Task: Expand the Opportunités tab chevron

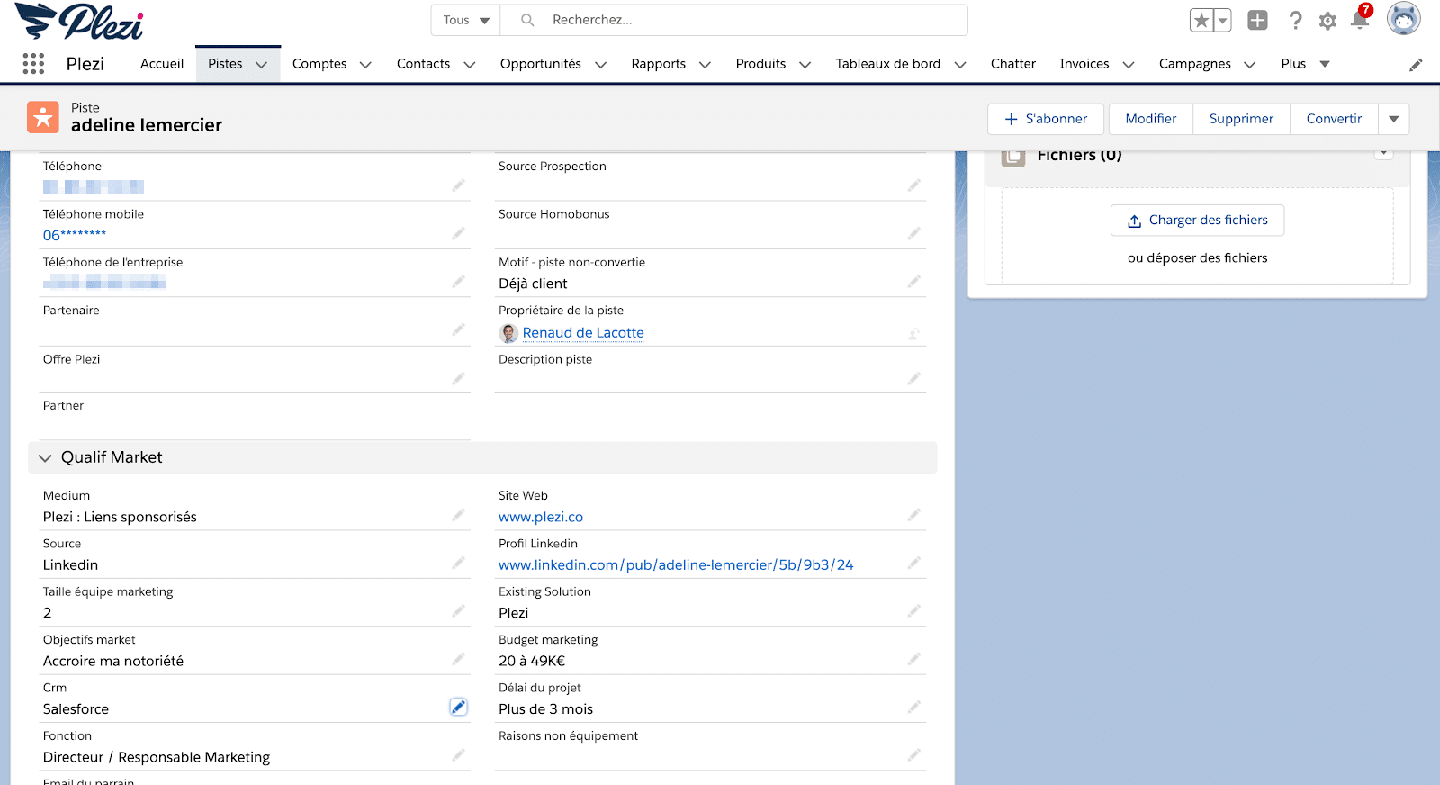Action: tap(600, 65)
